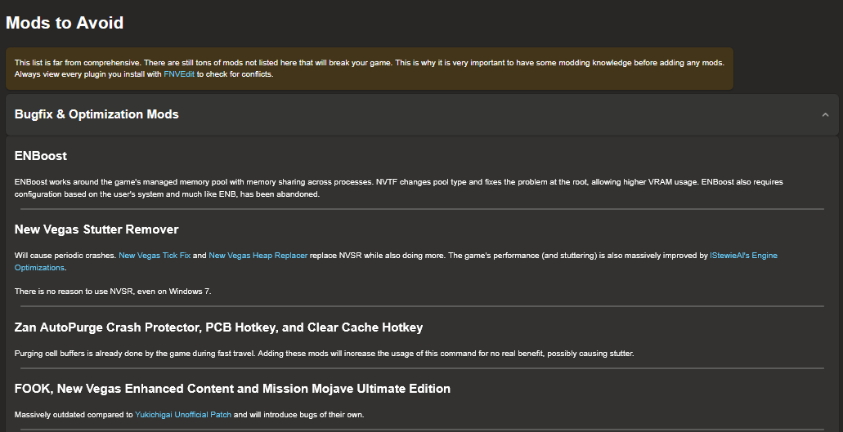Click the Mods to Avoid page title
Image resolution: width=843 pixels, height=432 pixels.
pyautogui.click(x=65, y=23)
